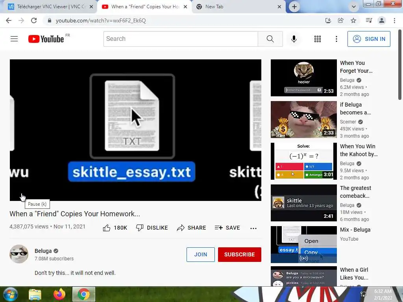403x302 pixels.
Task: Click the install app icon in address bar
Action: [328, 20]
